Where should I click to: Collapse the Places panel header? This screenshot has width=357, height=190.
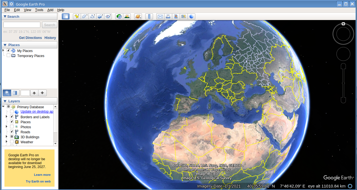point(29,45)
